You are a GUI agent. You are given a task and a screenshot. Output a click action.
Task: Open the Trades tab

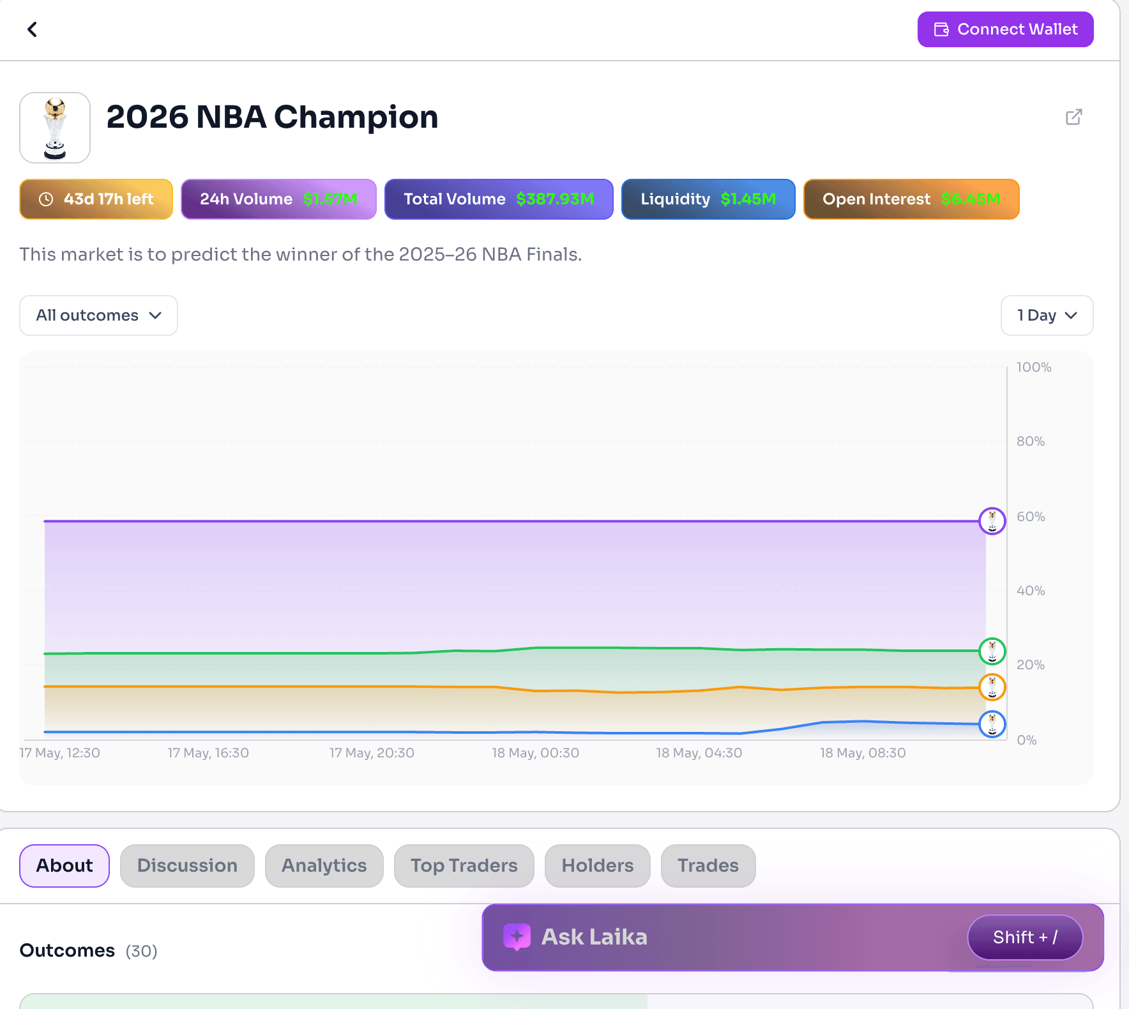click(x=708, y=866)
